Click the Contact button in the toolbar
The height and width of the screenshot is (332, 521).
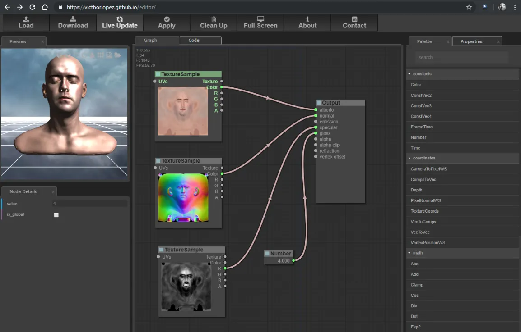354,23
